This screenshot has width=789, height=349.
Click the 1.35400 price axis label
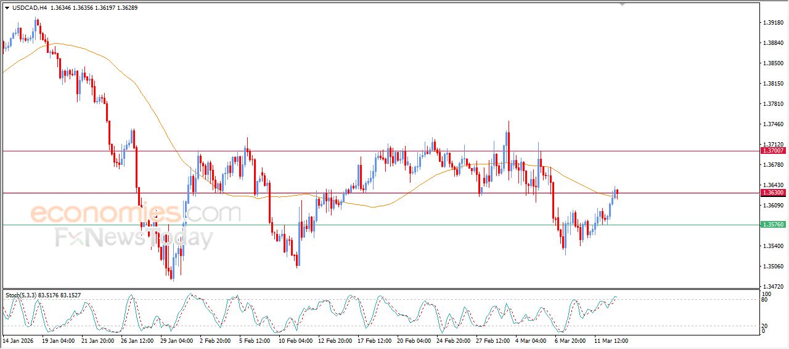(x=773, y=246)
